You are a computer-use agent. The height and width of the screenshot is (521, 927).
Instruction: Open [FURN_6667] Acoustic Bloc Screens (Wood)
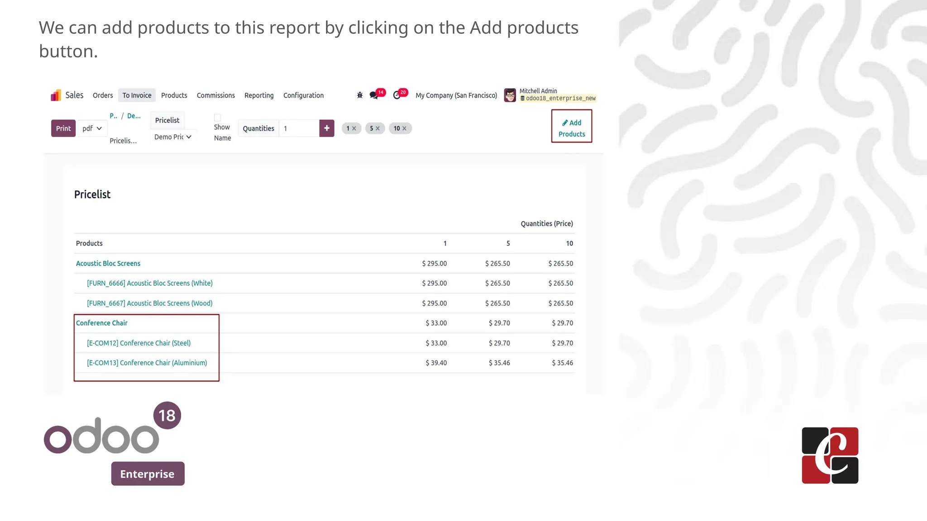[150, 303]
